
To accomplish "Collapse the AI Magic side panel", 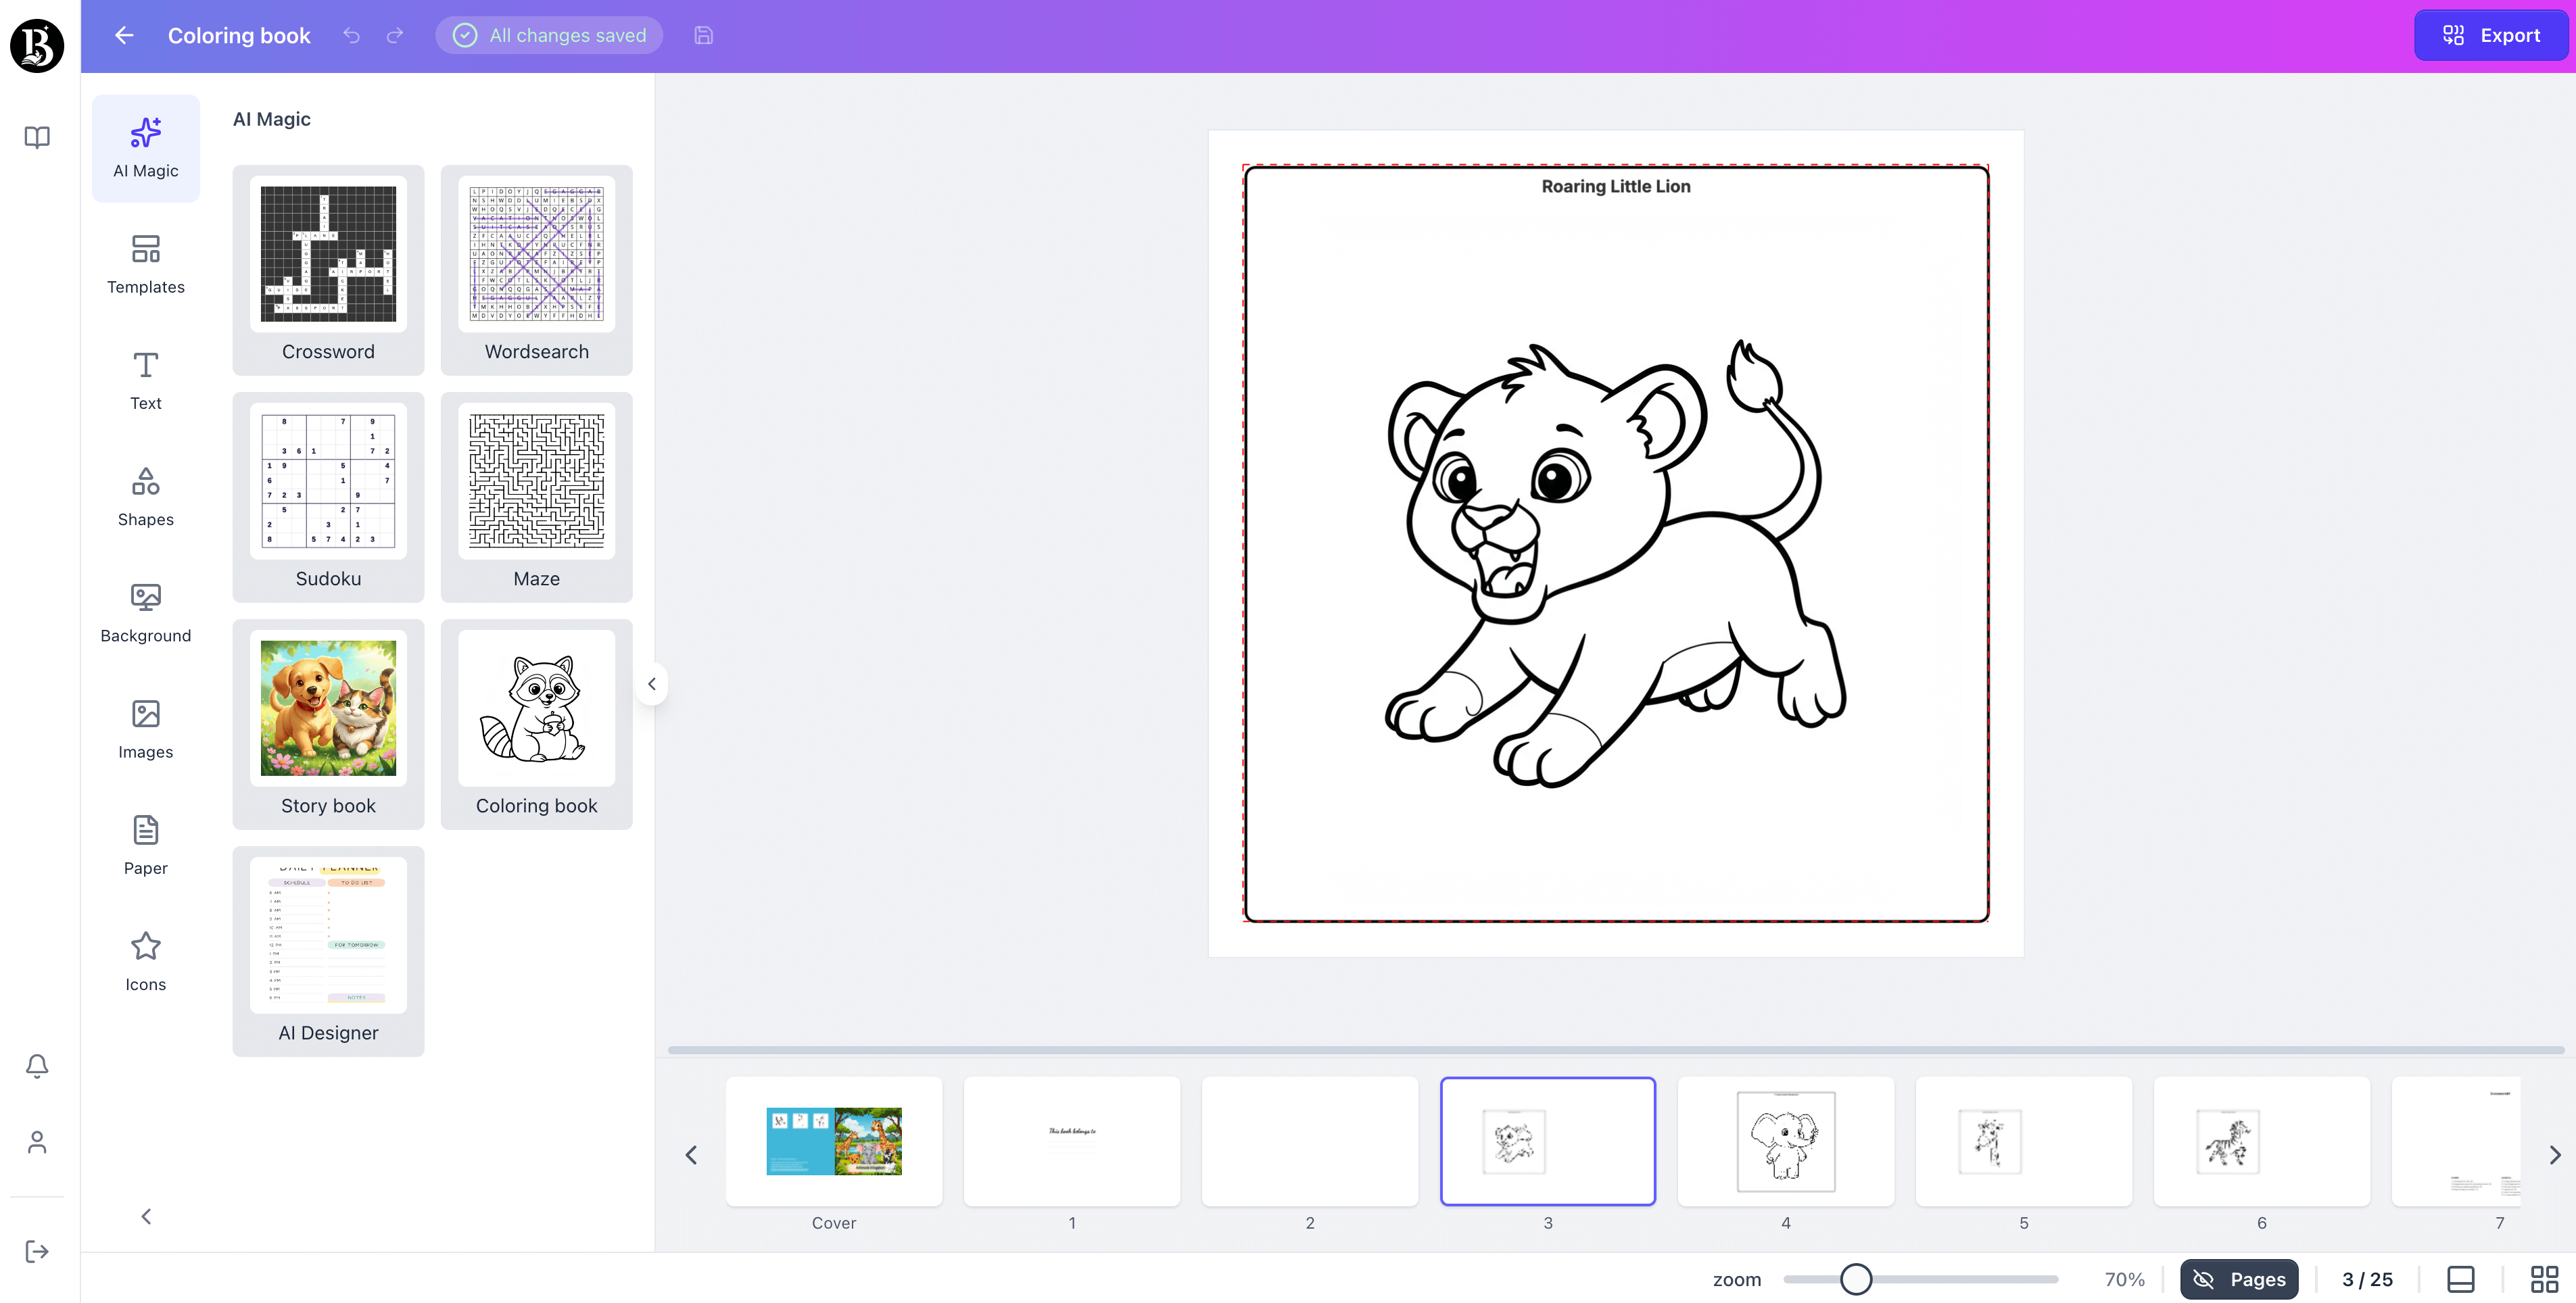I will click(651, 683).
